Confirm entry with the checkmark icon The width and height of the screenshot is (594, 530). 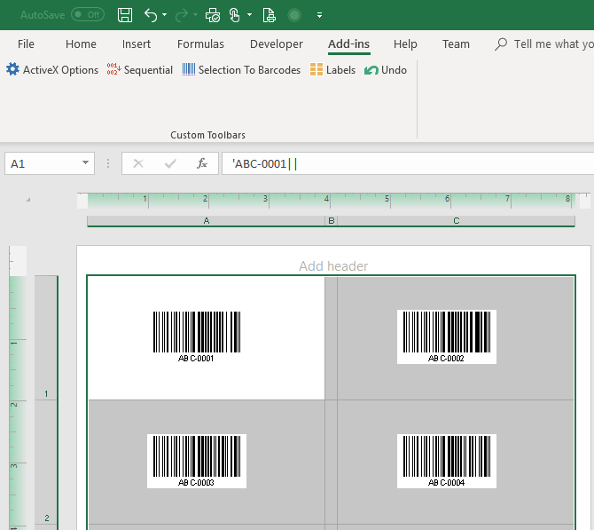tap(170, 163)
